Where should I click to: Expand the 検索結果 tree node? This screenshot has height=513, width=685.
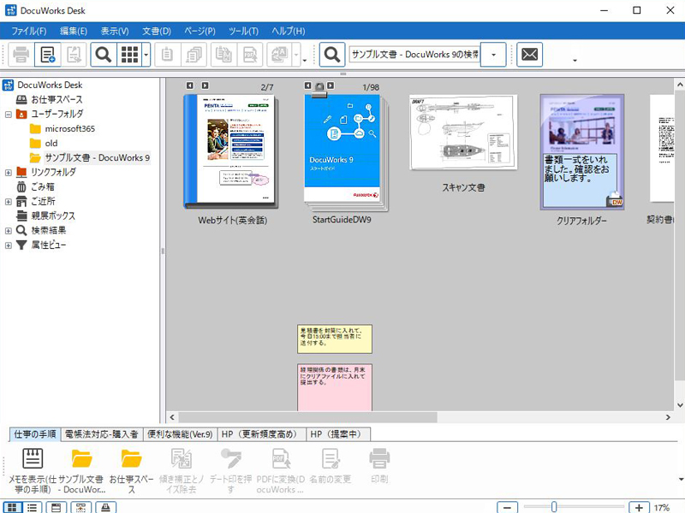coord(9,230)
